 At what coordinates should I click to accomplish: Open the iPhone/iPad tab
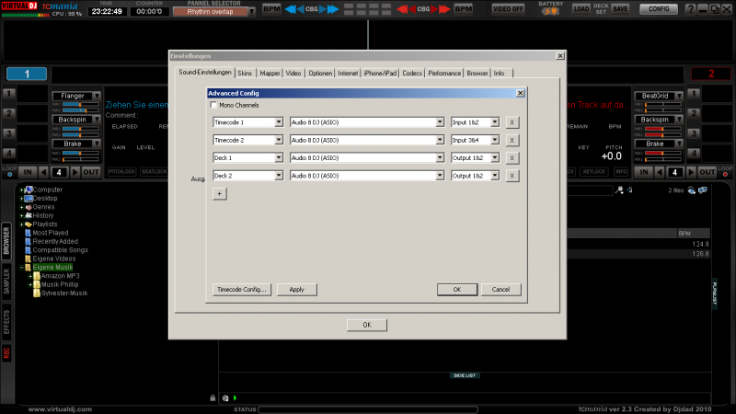tap(380, 74)
